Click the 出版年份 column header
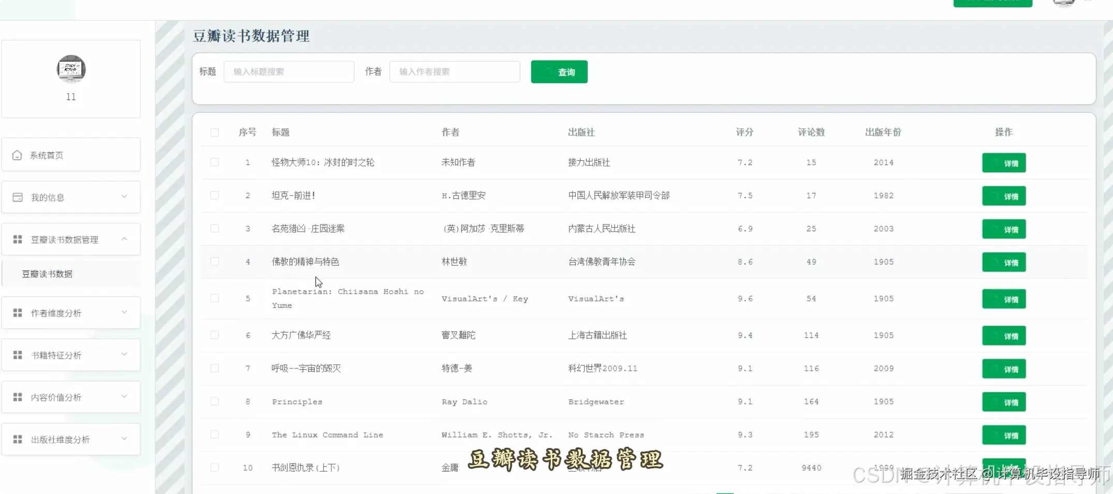Screen dimensions: 1113x494 tap(883, 132)
